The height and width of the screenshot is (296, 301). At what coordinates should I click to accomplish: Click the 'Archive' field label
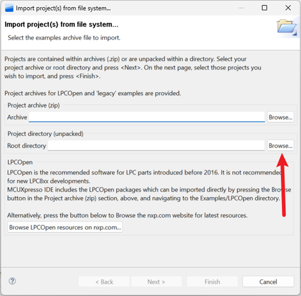tap(17, 117)
